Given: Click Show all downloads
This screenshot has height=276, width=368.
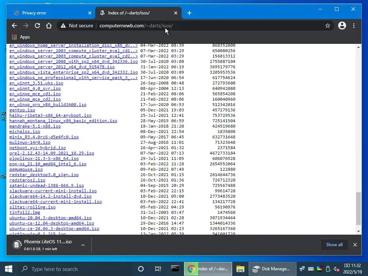Looking at the screenshot, I should pyautogui.click(x=334, y=245).
